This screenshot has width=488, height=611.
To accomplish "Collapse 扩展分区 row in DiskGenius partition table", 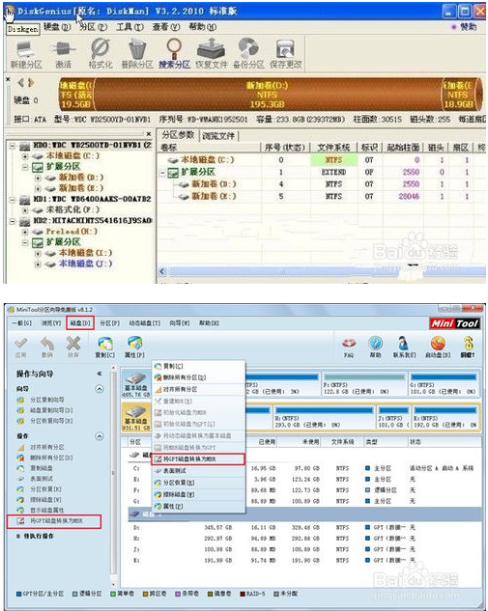I will pyautogui.click(x=162, y=172).
